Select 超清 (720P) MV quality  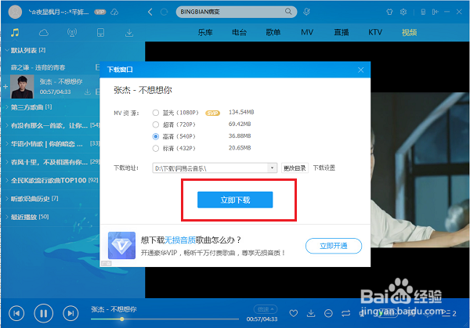click(x=156, y=124)
